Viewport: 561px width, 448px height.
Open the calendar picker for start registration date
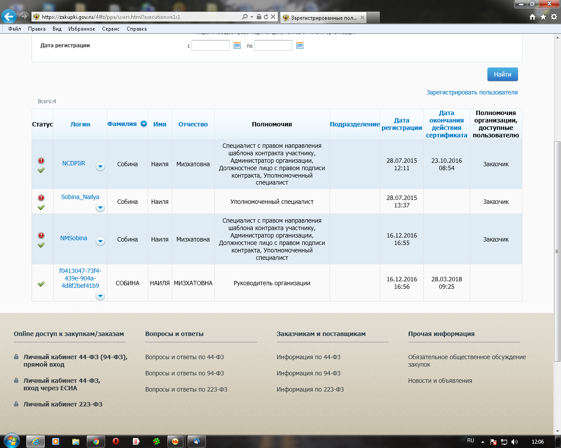point(237,45)
